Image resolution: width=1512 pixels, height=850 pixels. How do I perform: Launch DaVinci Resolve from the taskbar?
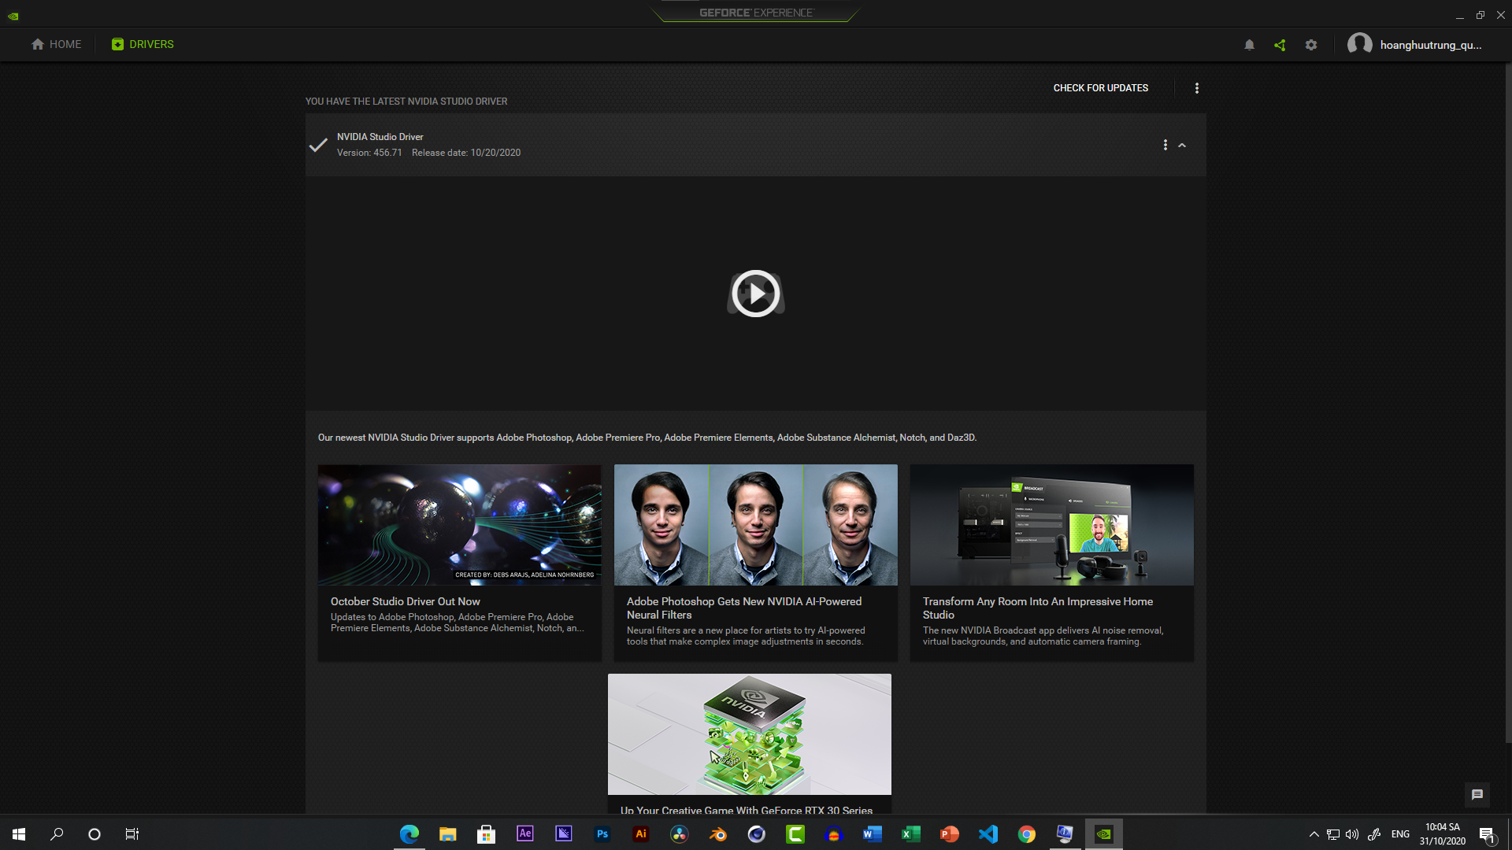[680, 834]
